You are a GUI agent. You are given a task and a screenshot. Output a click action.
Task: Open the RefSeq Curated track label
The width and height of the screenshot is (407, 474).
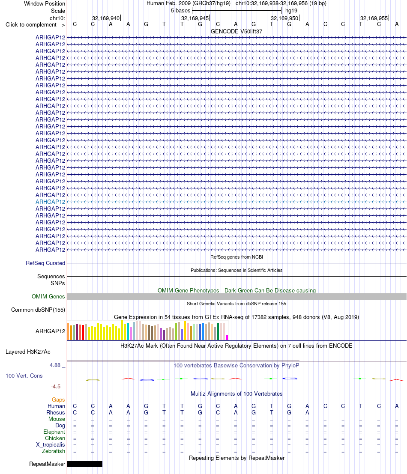(45, 263)
